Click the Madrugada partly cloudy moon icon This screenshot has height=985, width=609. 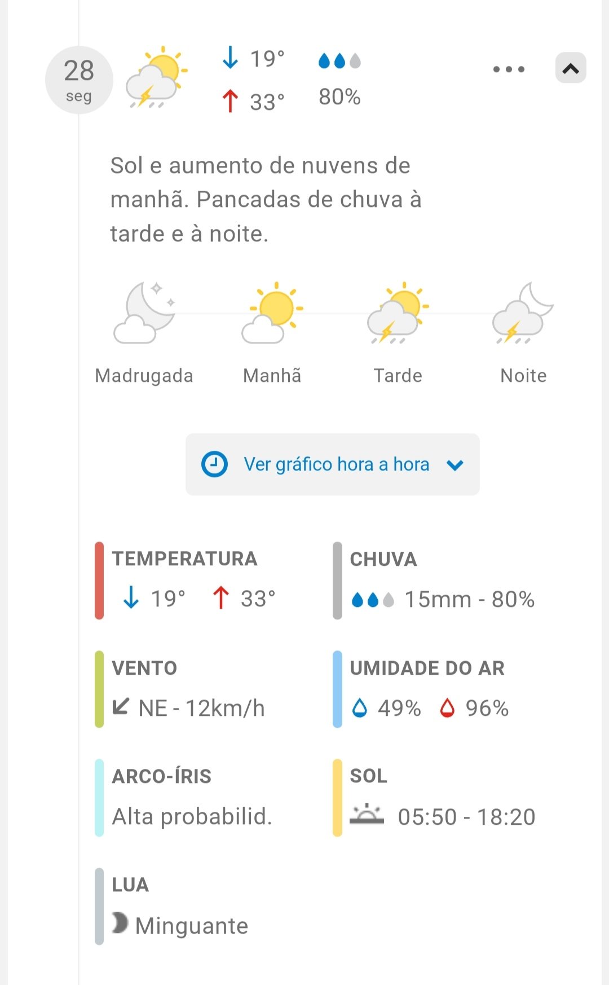click(144, 313)
